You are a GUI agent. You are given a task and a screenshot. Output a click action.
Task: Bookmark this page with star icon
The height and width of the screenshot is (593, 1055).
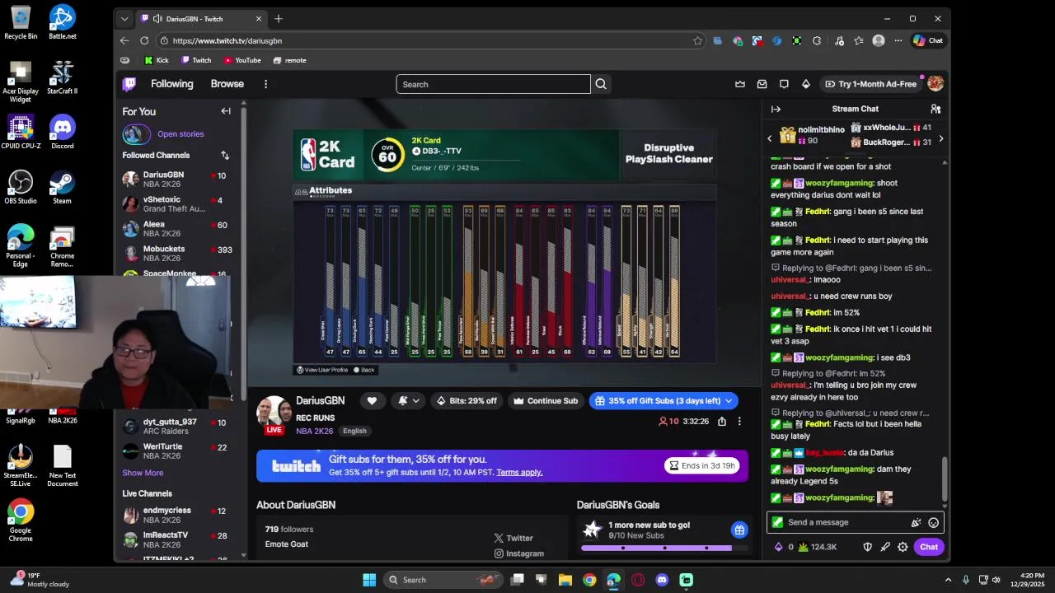pyautogui.click(x=697, y=40)
